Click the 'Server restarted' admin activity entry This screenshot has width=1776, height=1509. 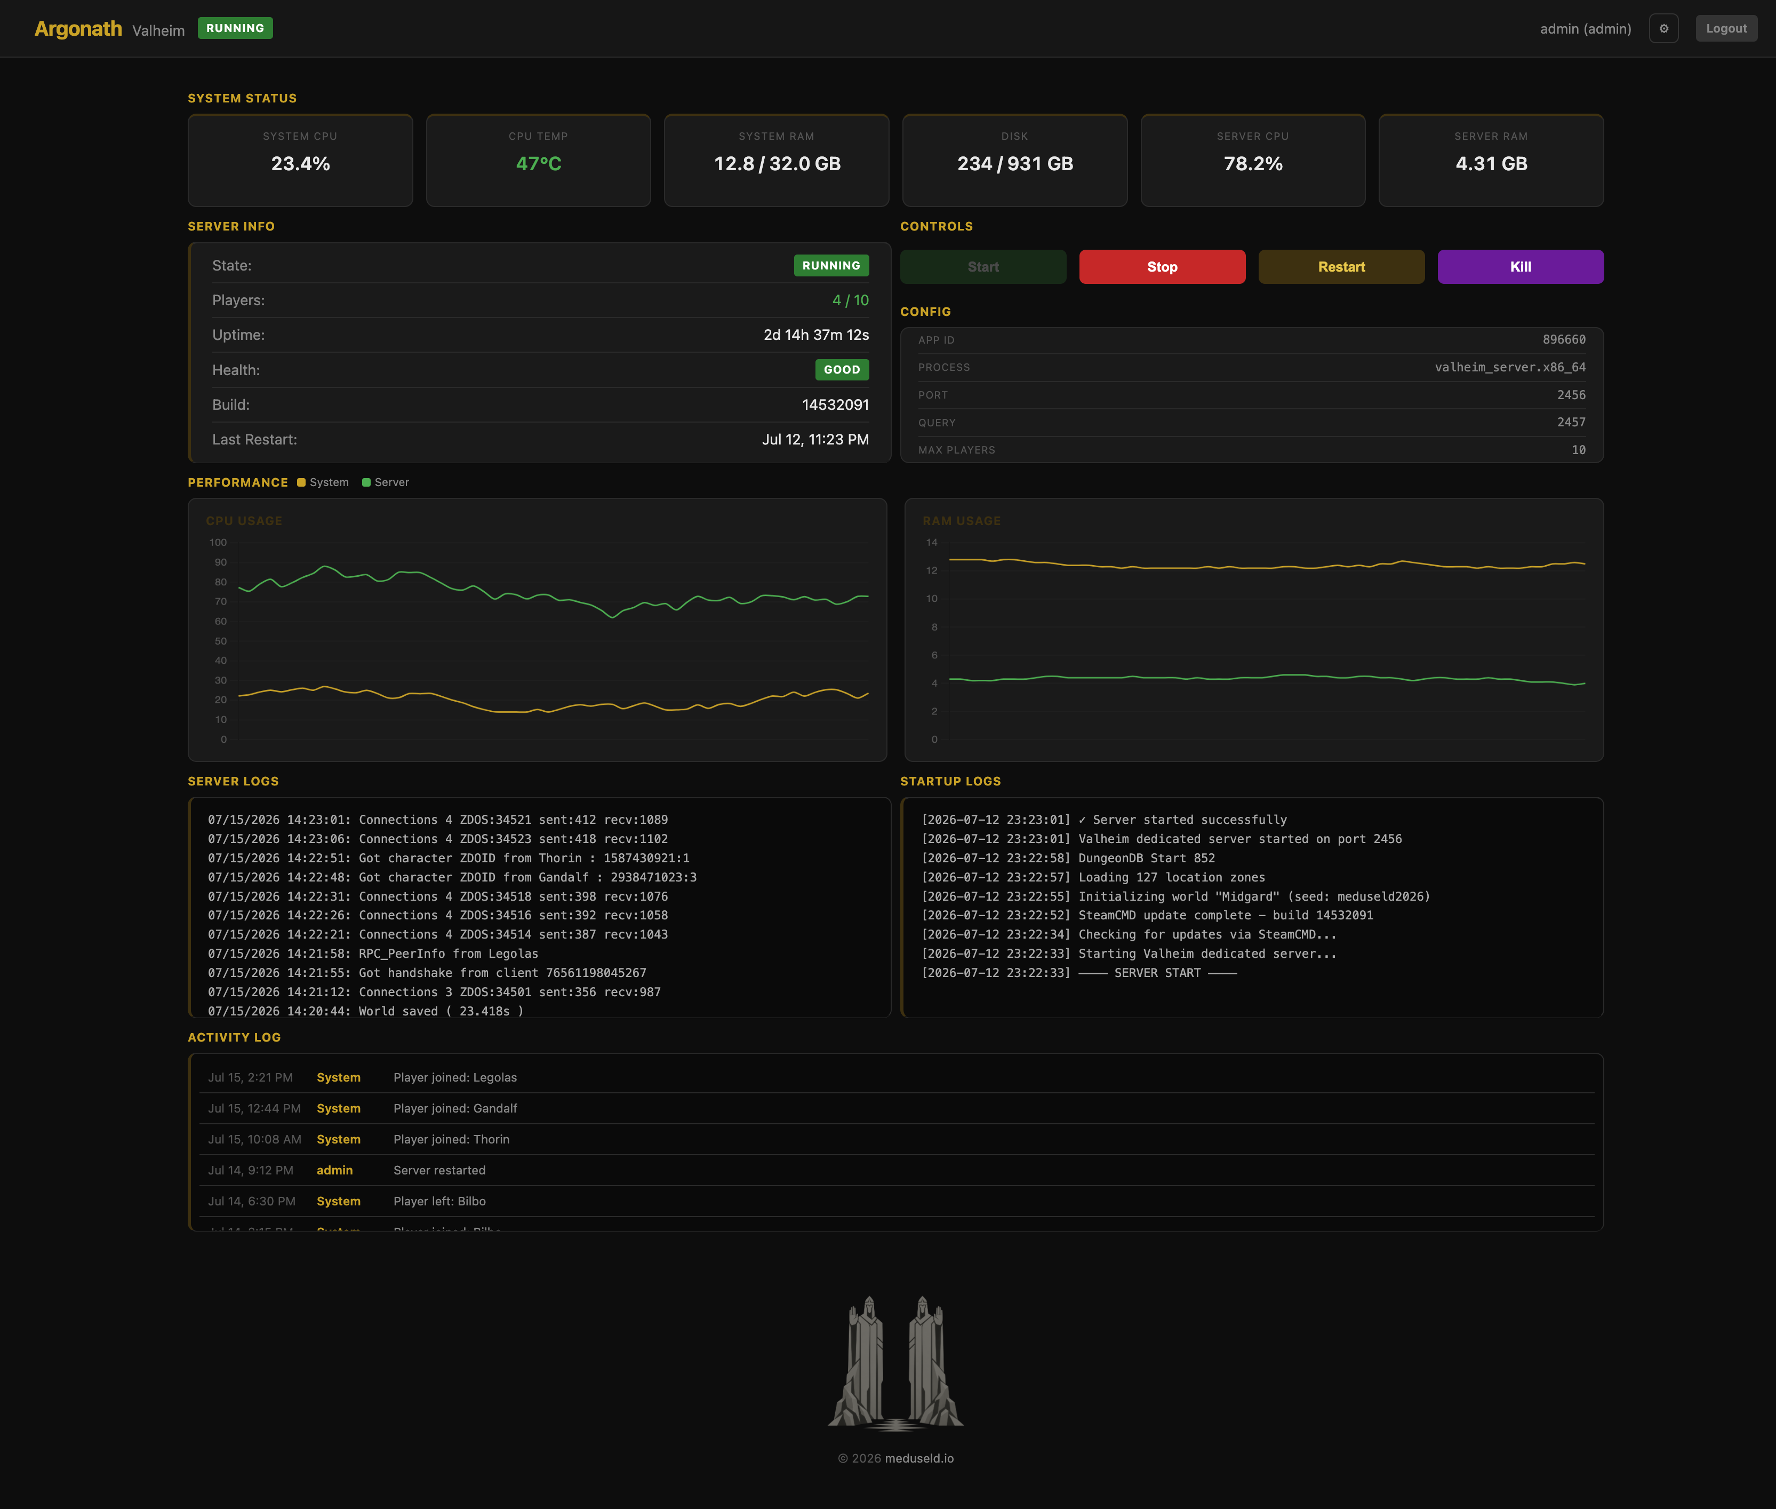coord(896,1170)
